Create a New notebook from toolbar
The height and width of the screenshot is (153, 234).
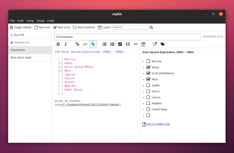point(84,28)
